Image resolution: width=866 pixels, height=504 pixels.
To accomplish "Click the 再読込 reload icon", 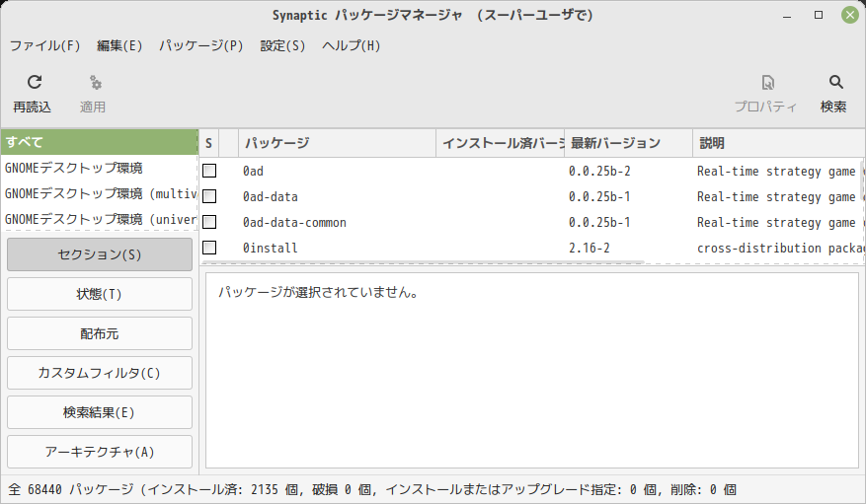I will (35, 82).
